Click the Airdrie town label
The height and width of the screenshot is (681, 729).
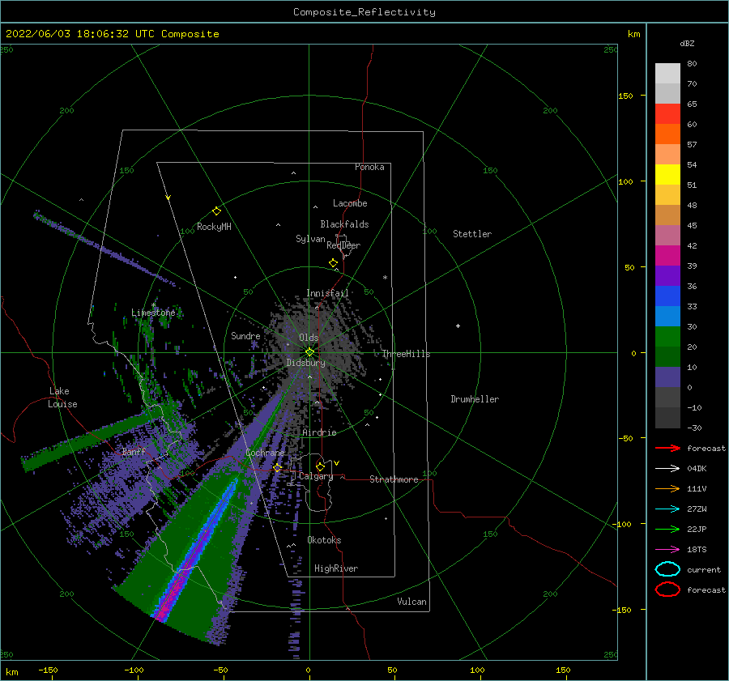319,432
